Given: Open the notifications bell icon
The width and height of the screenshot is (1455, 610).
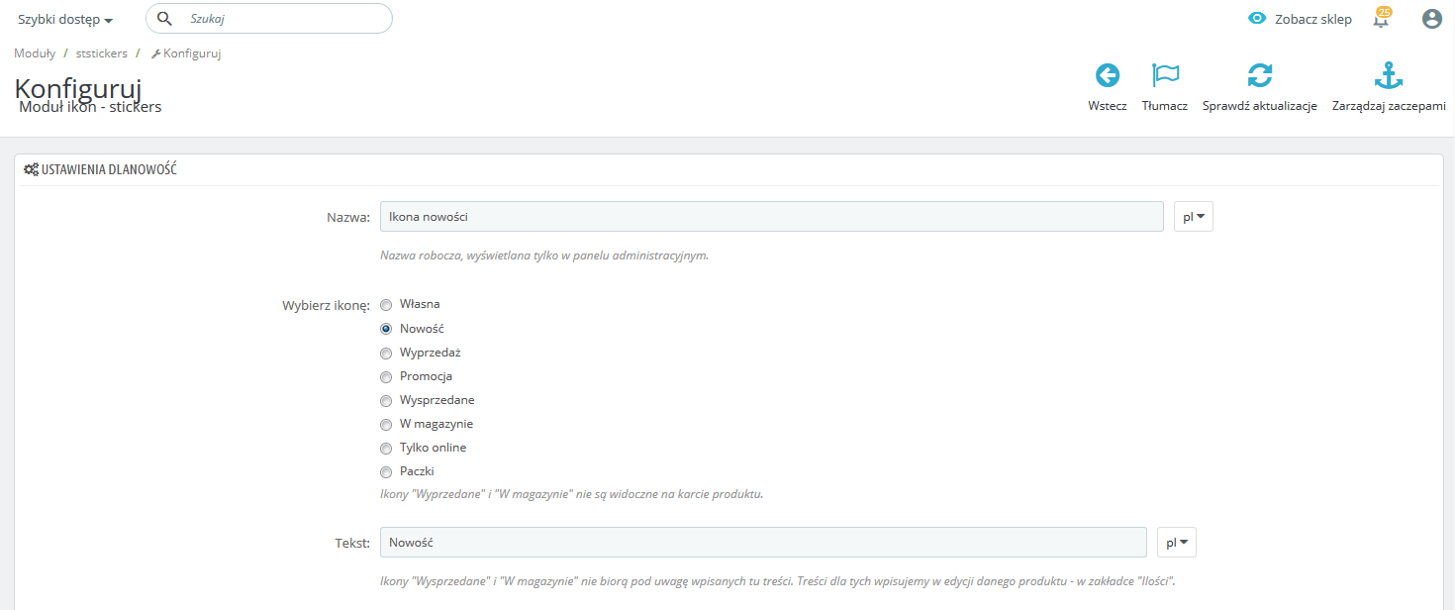Looking at the screenshot, I should (1381, 19).
